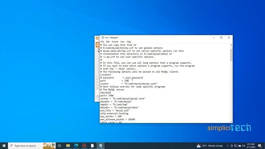Screen dimensions: 265x149
Task: Open the volume speaker tray icon
Action: pyautogui.click(x=243, y=146)
